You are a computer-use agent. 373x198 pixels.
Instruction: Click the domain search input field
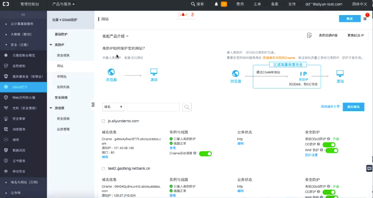pos(153,107)
